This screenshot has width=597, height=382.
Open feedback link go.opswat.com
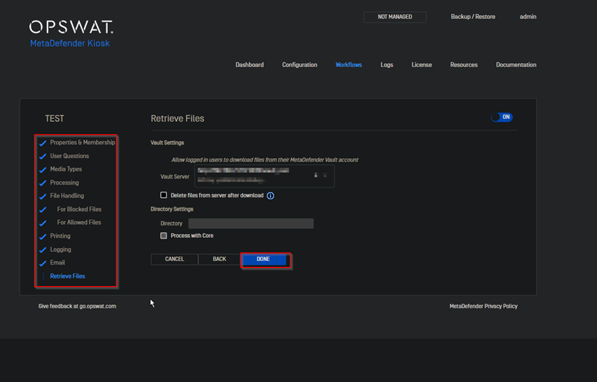point(77,306)
